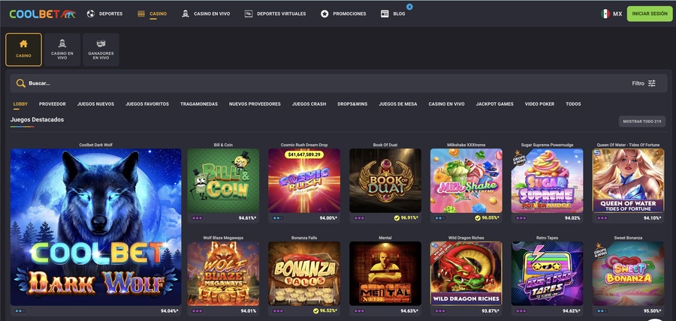676x321 pixels.
Task: Click the Mexico flag icon
Action: (x=605, y=13)
